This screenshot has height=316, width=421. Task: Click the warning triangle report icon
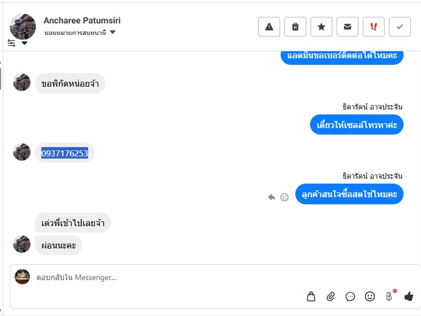pos(269,27)
